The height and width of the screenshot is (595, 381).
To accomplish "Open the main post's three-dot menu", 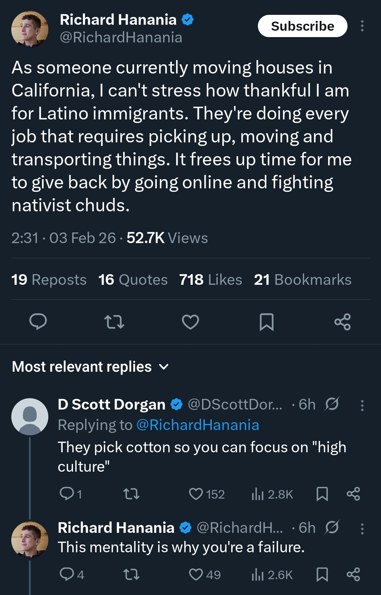I will tap(362, 26).
